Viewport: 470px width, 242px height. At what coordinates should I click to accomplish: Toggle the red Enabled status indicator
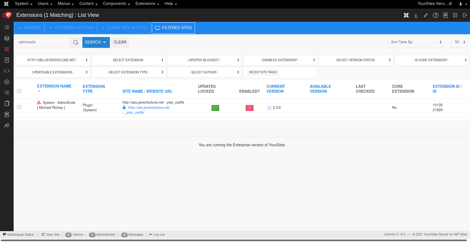pos(249,108)
